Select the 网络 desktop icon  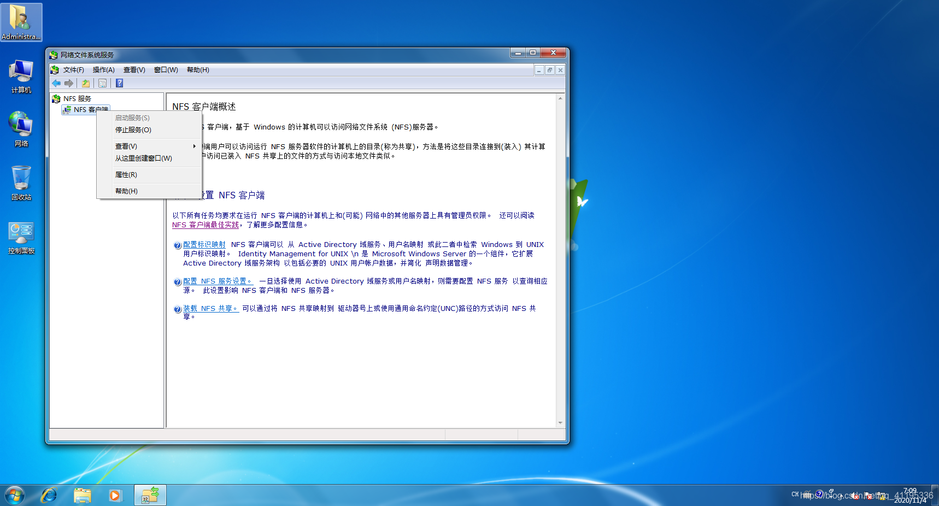21,130
